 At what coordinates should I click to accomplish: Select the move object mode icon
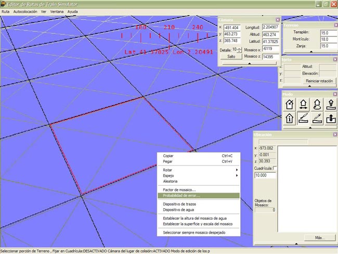(304, 105)
